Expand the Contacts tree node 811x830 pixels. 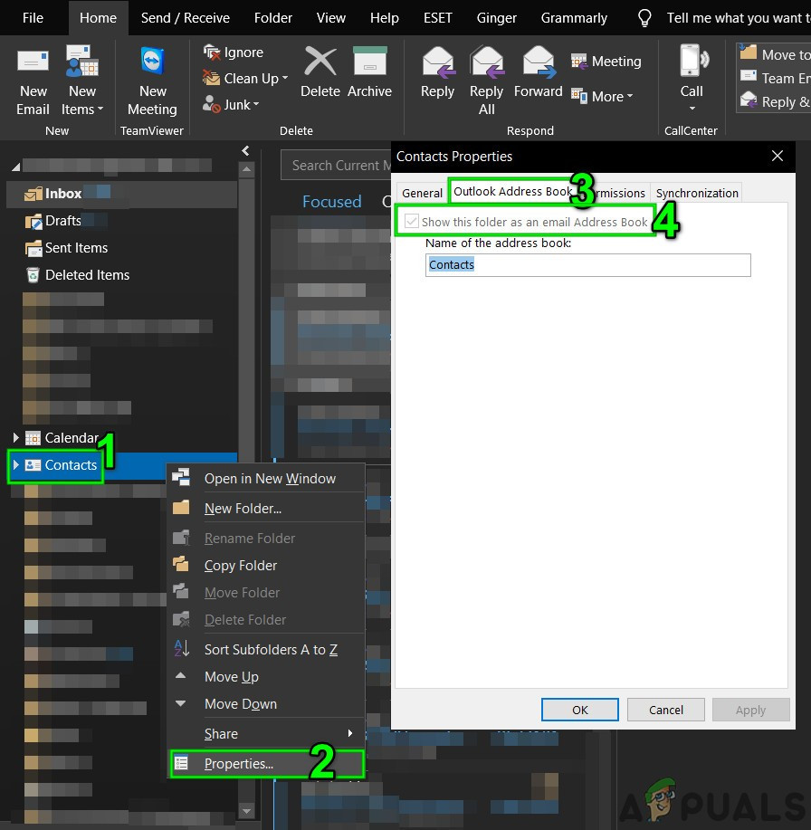tap(15, 464)
